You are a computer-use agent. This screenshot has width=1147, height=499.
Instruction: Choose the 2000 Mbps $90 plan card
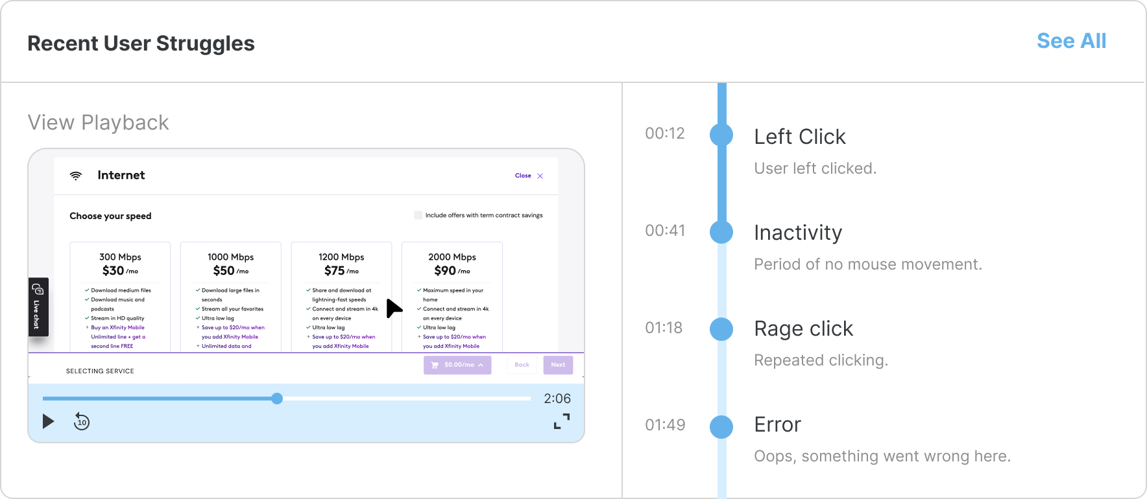pos(452,297)
